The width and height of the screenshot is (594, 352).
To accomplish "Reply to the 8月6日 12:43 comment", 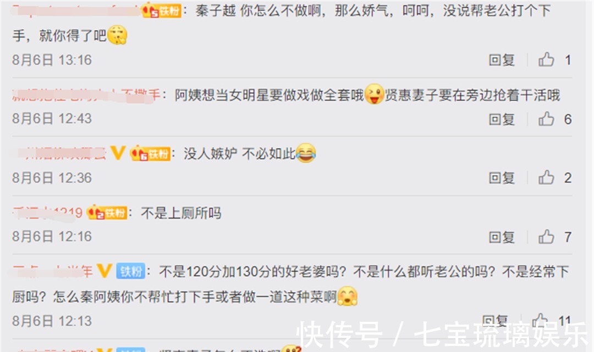I will 502,119.
